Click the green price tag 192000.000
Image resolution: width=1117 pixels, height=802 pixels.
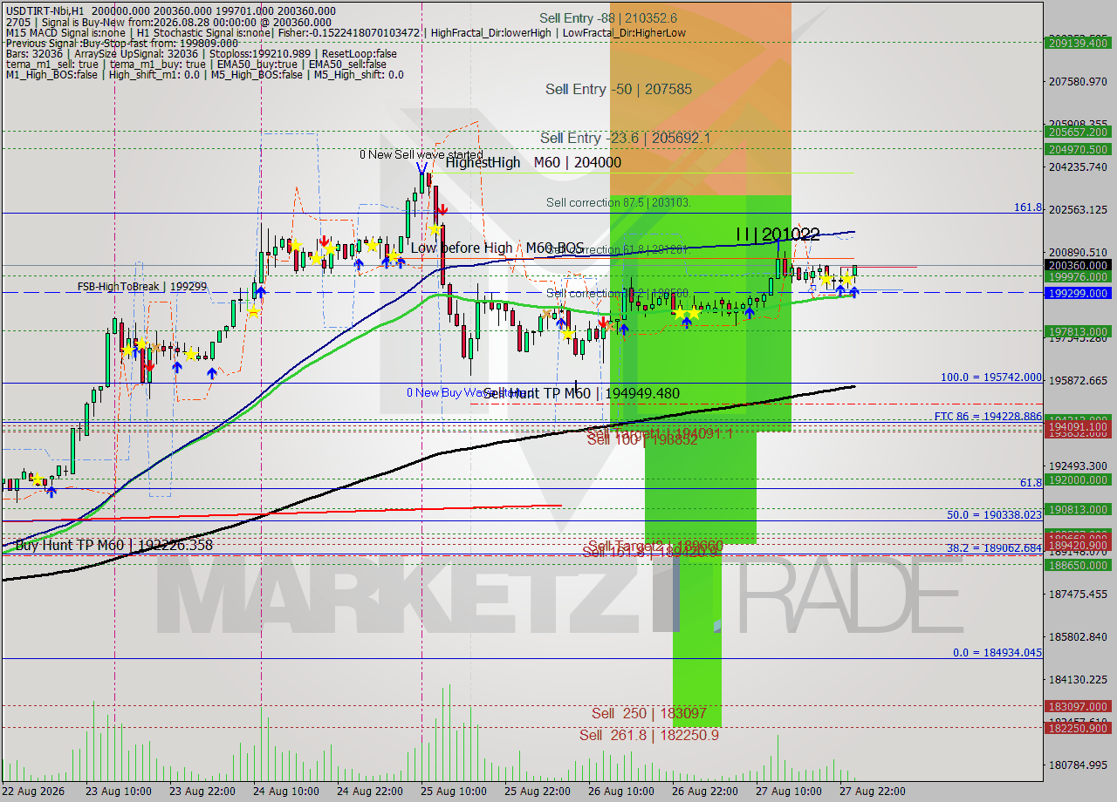[x=1079, y=479]
